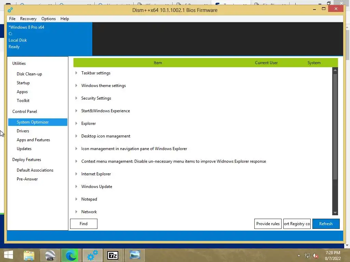This screenshot has width=350, height=262.
Task: Click item list scrollbar thumb
Action: point(335,127)
